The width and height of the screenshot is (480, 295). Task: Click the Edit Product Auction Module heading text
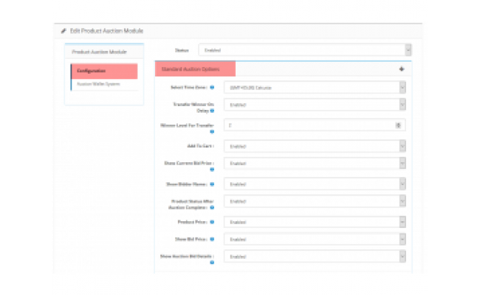(x=106, y=31)
